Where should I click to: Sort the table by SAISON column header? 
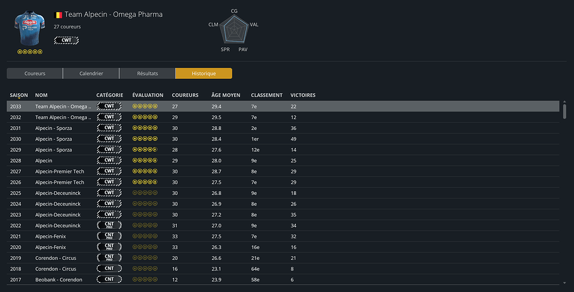[x=19, y=95]
